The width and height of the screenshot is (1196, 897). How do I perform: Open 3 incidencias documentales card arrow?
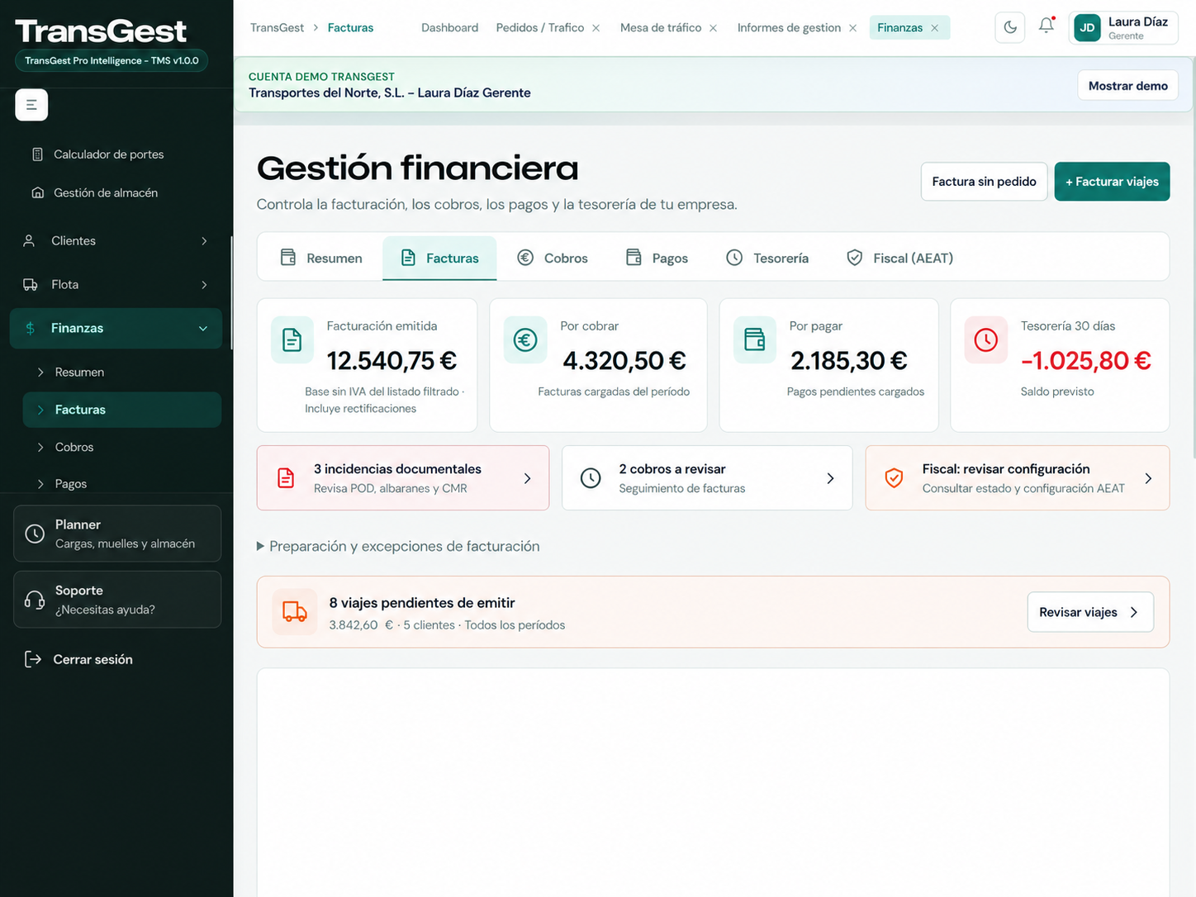click(528, 478)
